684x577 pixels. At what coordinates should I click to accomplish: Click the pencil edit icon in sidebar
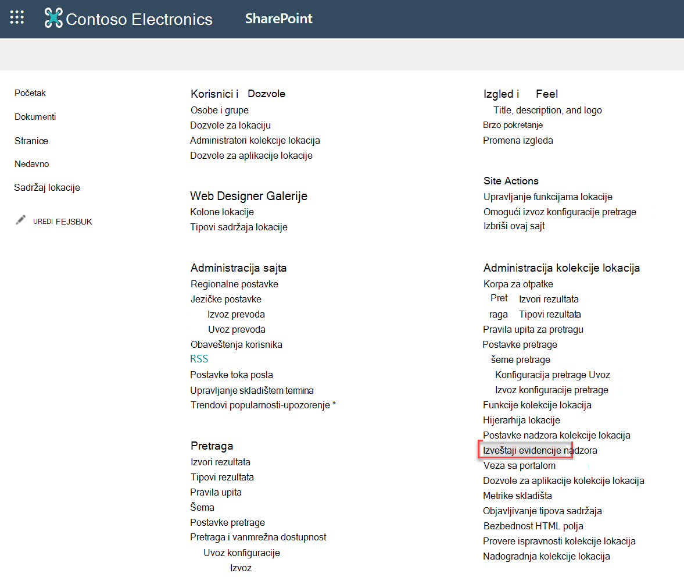[20, 220]
